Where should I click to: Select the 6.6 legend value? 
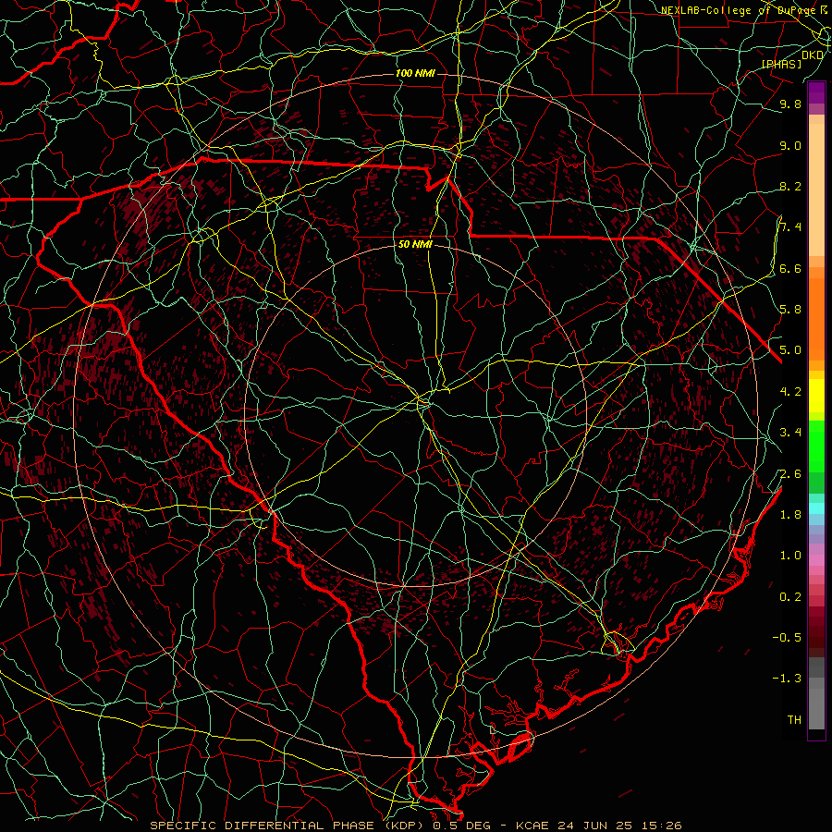(x=790, y=268)
